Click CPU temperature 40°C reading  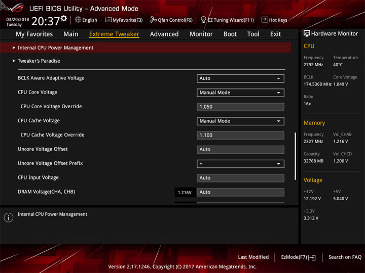pos(338,65)
